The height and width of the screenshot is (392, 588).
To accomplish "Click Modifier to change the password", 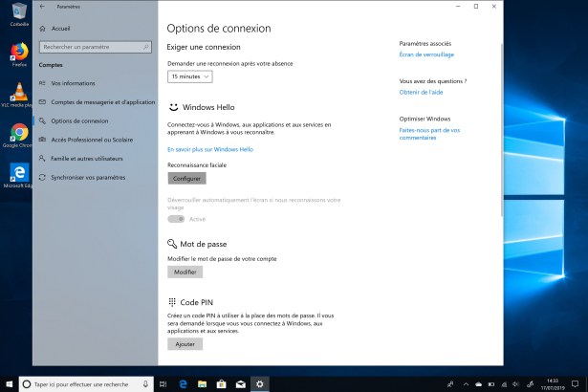I will 185,272.
